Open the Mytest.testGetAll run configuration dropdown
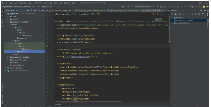The width and height of the screenshot is (211, 107). (x=143, y=7)
